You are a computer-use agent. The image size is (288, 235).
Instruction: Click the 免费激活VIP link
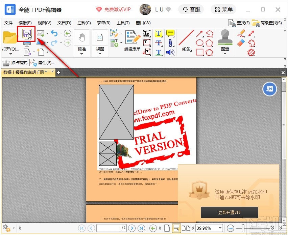coord(113,9)
